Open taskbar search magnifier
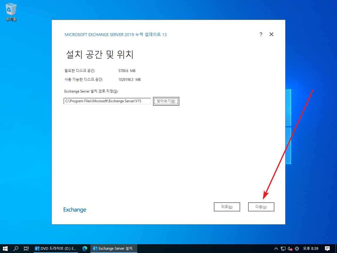 click(16, 249)
